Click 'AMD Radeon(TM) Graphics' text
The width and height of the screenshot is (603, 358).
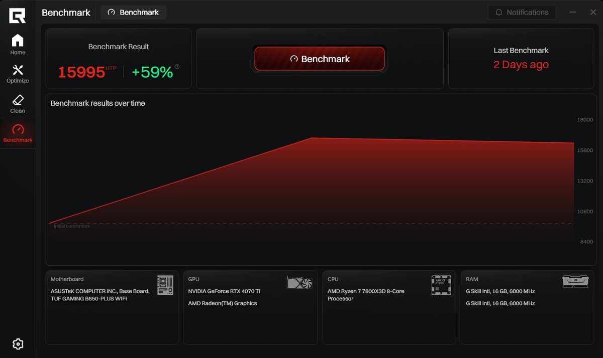[x=223, y=303]
